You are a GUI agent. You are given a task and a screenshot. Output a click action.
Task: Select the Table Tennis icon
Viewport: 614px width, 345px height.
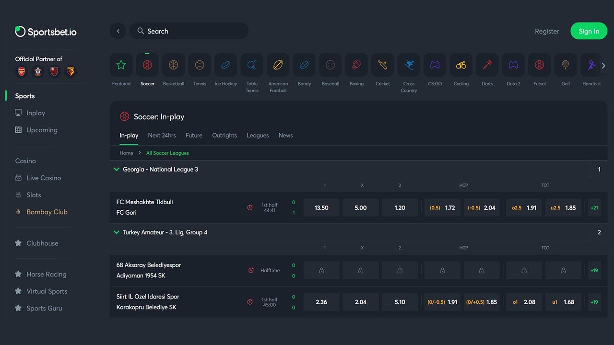[x=252, y=65]
